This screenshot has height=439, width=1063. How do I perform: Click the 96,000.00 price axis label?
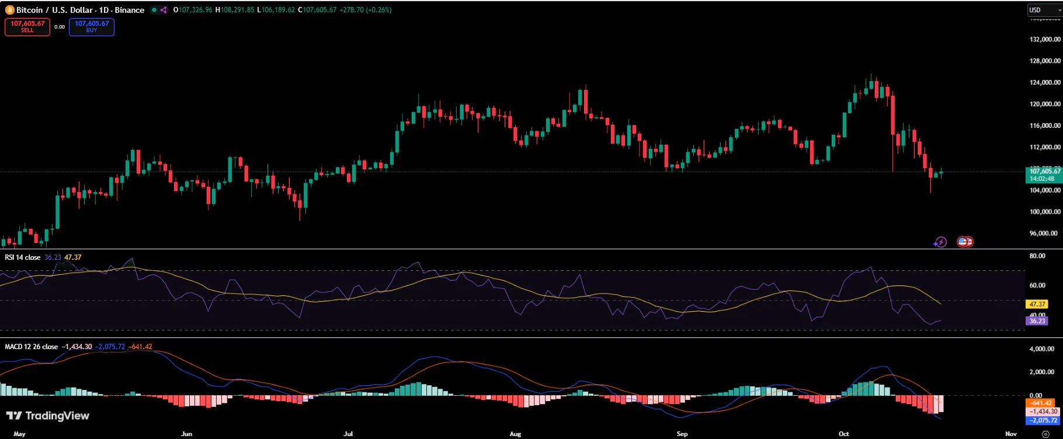tap(1044, 234)
